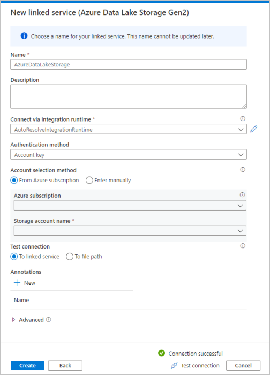Image resolution: width=270 pixels, height=375 pixels.
Task: Click the Connection successful status text
Action: 196,354
